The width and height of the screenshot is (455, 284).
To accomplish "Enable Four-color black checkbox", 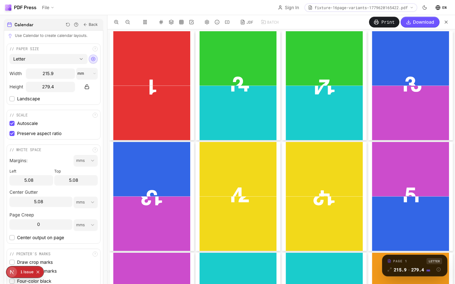I will pyautogui.click(x=12, y=281).
